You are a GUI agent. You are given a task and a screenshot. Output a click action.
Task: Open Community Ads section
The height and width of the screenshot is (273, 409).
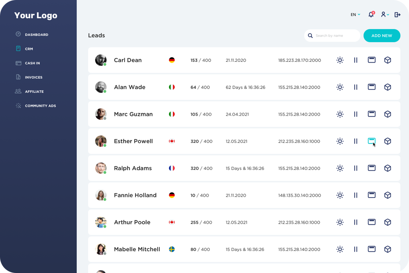pyautogui.click(x=36, y=106)
